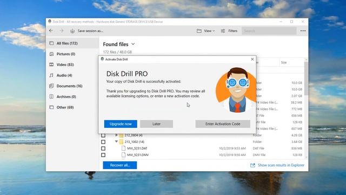Viewport: 346px width, 195px height.
Task: Close the Activate Disk Drill dialog
Action: click(252, 59)
